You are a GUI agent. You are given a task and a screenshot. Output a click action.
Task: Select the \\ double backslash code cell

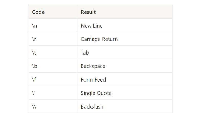click(x=53, y=106)
